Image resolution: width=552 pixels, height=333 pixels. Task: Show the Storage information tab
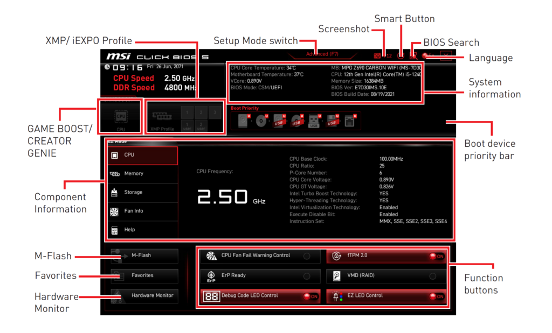(142, 193)
